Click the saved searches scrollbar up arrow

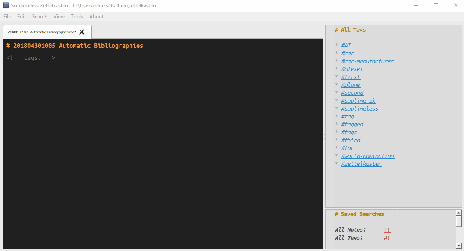[458, 212]
